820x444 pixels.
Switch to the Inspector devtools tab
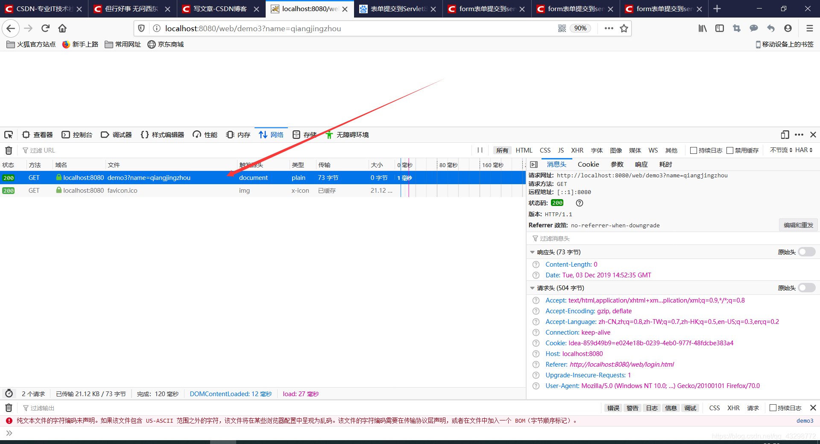click(x=38, y=135)
